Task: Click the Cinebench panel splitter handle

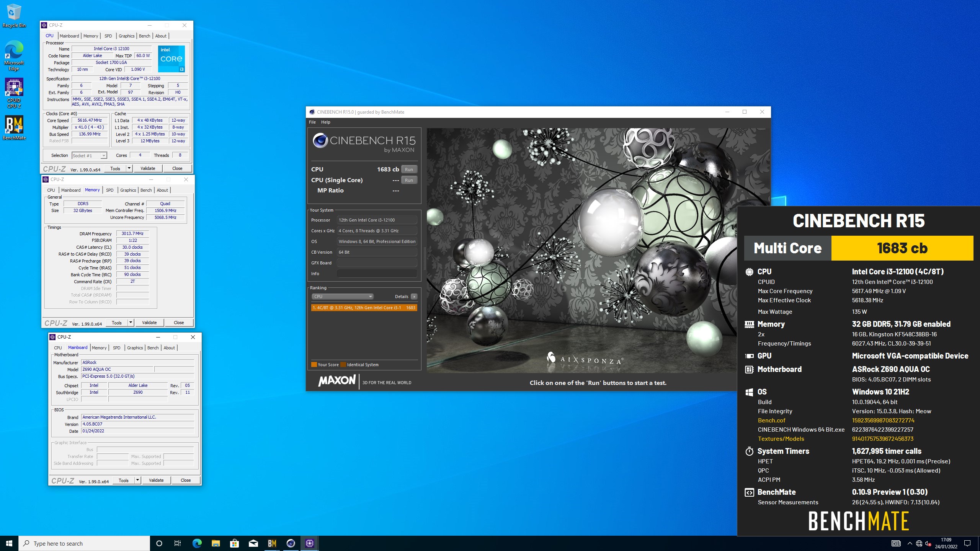Action: 424,258
